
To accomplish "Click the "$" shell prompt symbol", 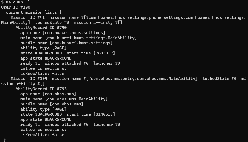I will tap(2, 2).
